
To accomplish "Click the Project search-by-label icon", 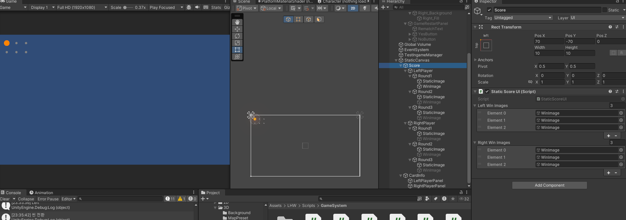I will click(436, 199).
